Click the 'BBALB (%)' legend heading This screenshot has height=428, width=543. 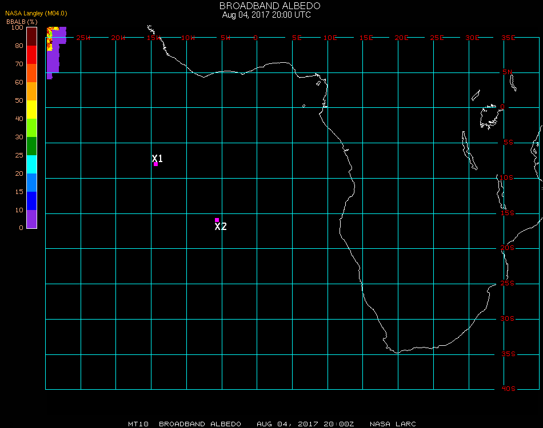[x=22, y=22]
